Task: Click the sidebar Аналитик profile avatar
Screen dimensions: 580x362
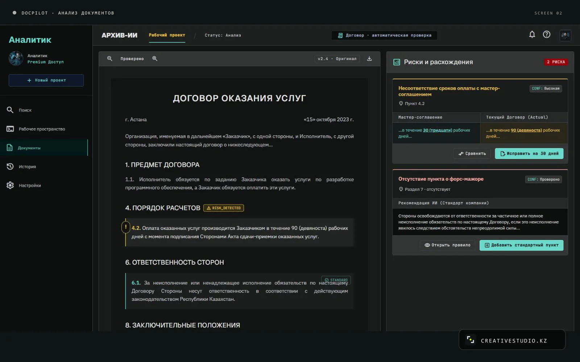Action: pos(16,58)
